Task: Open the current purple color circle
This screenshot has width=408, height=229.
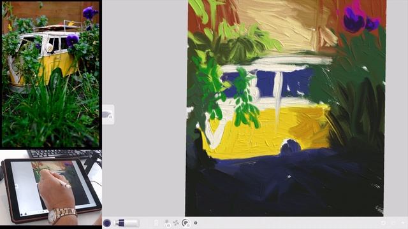Action: coord(107,223)
